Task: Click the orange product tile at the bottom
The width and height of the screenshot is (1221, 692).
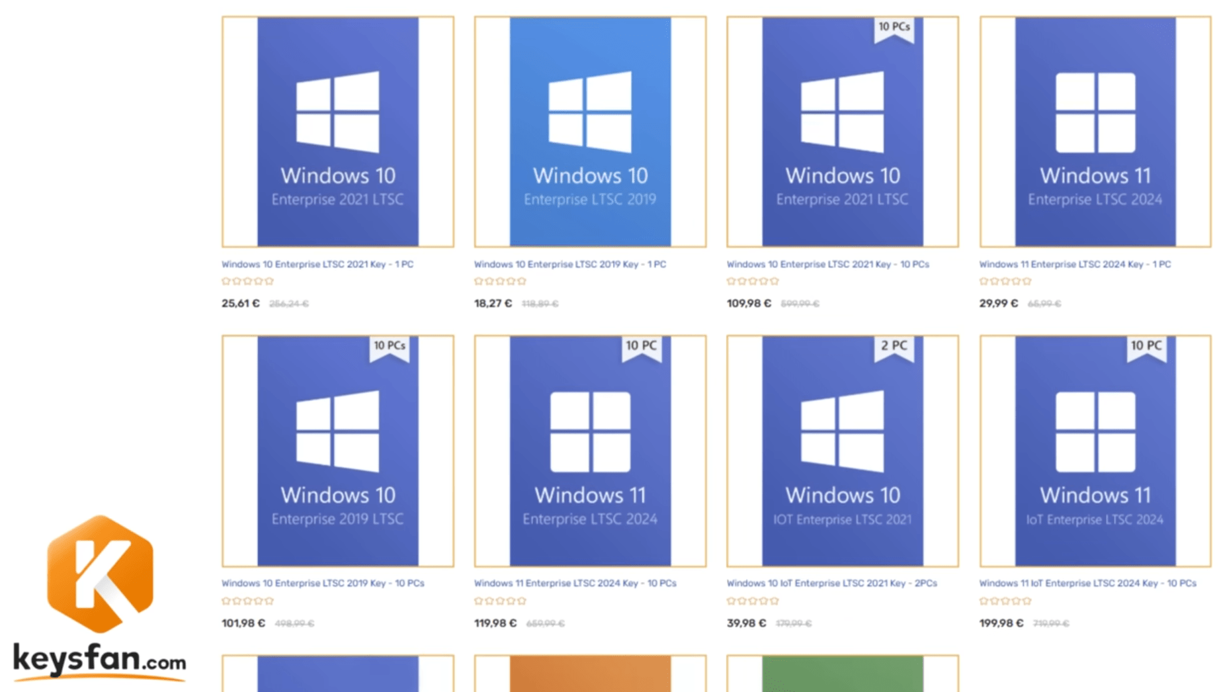Action: [x=589, y=673]
